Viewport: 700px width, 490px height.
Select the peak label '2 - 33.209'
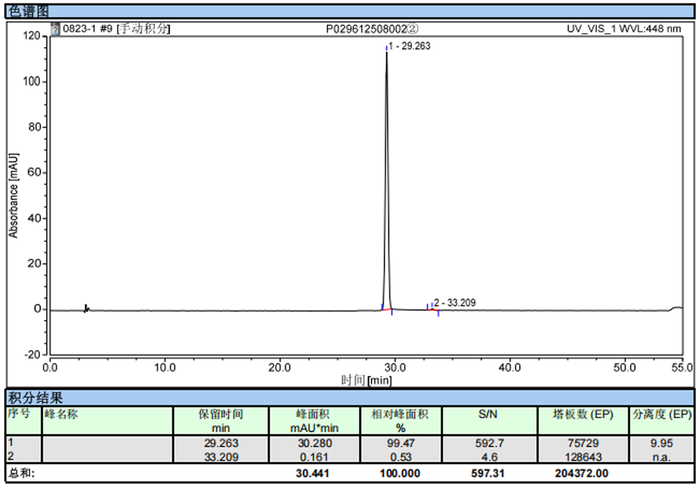(x=455, y=303)
